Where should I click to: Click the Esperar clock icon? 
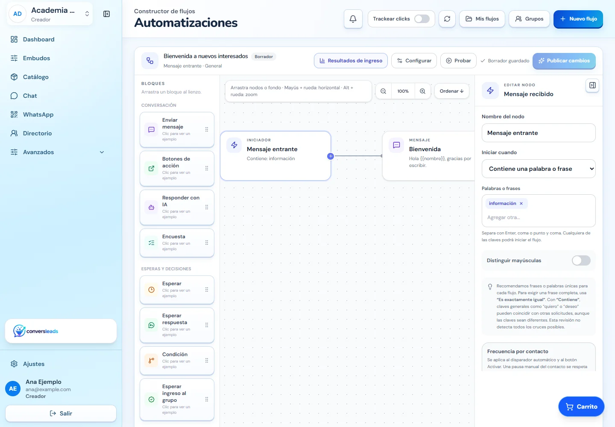coord(151,290)
